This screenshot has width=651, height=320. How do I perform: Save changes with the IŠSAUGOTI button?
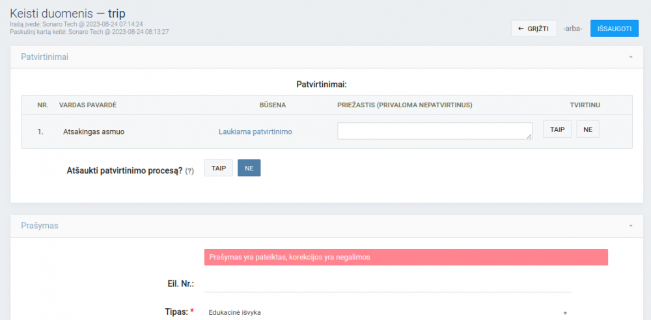click(614, 29)
